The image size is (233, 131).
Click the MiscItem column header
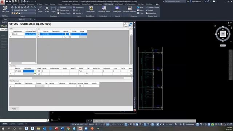point(18,83)
